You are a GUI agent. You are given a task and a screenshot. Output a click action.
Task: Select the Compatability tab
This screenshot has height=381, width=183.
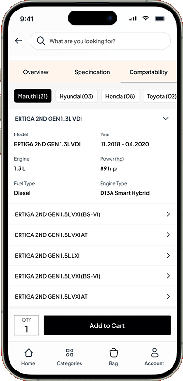pos(148,72)
